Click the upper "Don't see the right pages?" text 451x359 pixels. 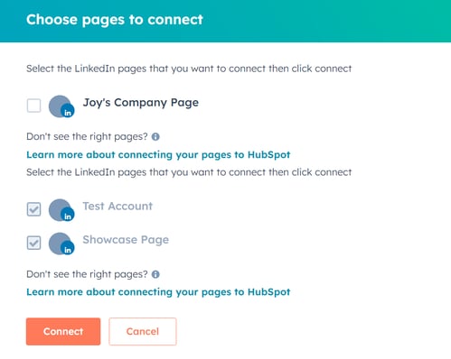pos(87,137)
